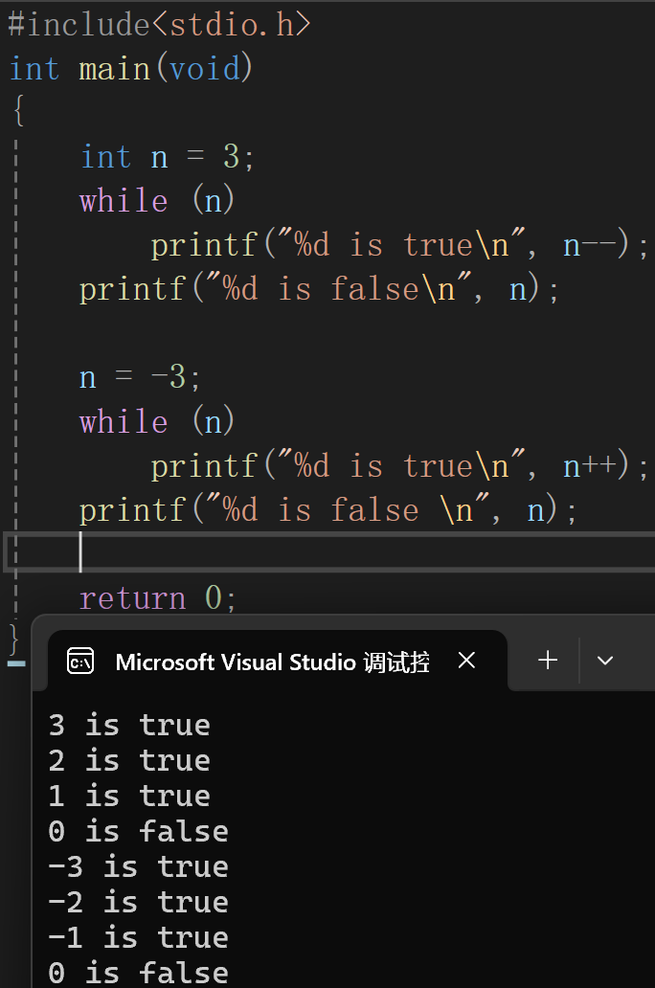Close the Microsoft Visual Studio console tab
655x988 pixels.
pos(466,661)
